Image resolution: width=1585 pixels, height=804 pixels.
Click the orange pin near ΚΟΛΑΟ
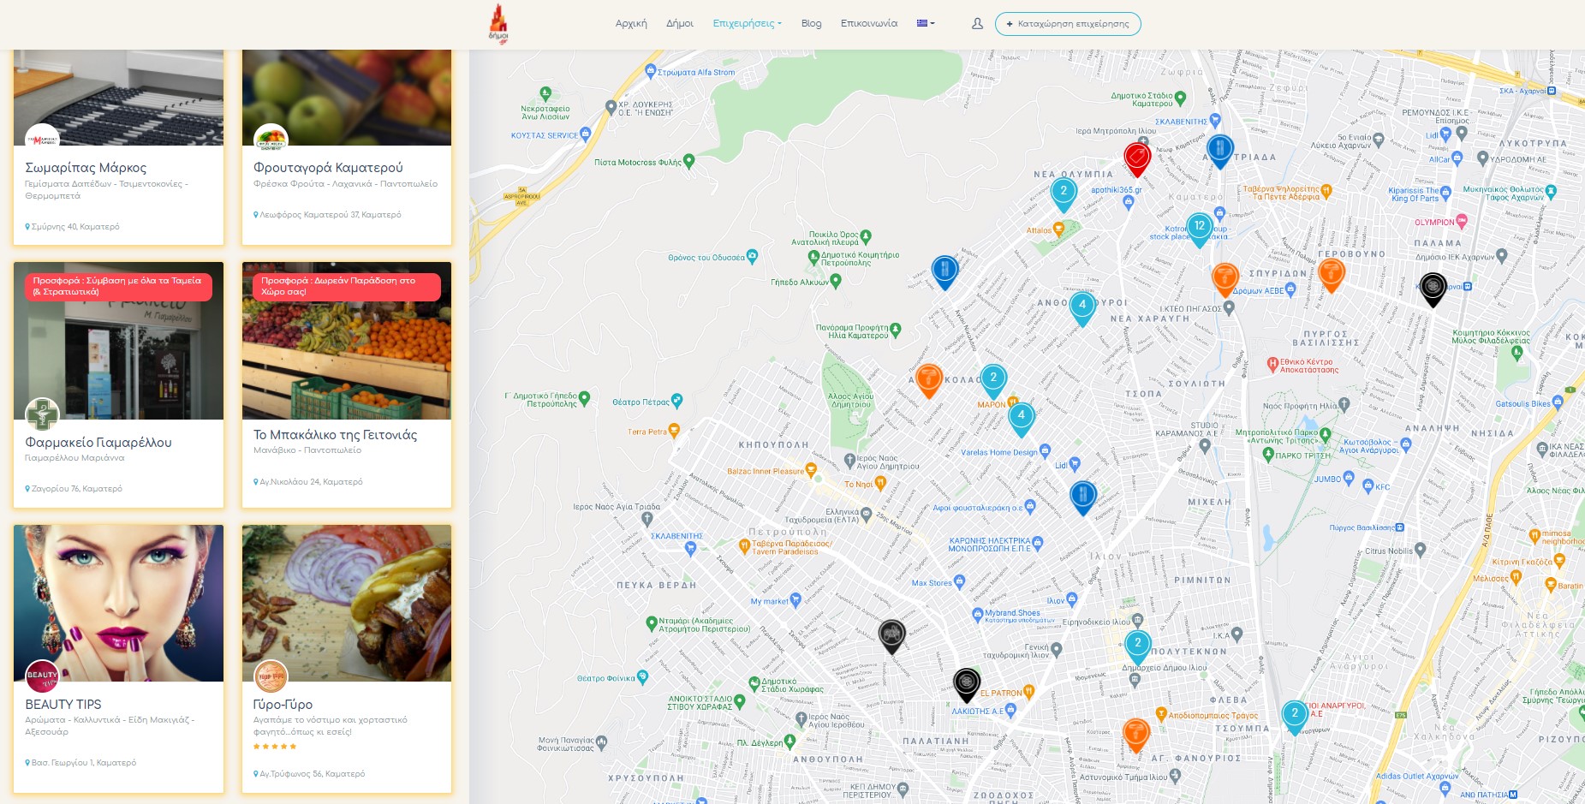point(929,380)
